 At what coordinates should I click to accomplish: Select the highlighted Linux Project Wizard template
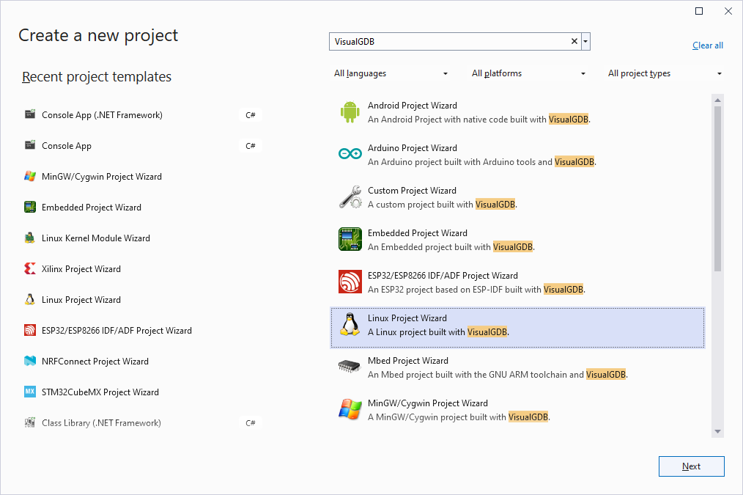coord(517,328)
